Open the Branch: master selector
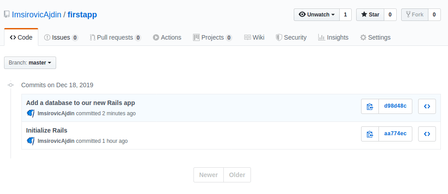448x194 pixels. 30,63
